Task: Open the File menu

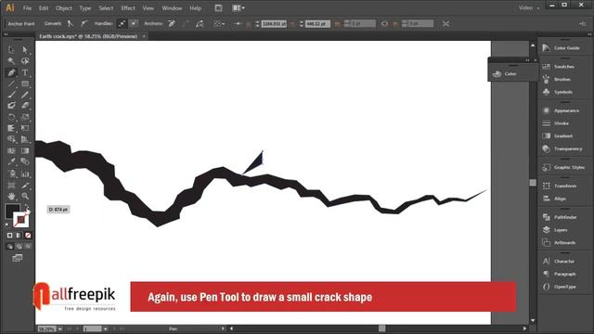Action: [27, 8]
